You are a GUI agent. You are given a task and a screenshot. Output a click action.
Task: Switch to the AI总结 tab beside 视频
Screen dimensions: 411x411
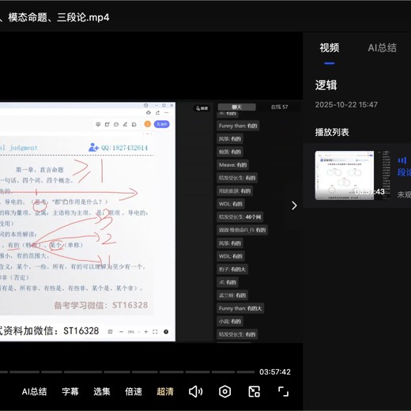(382, 48)
